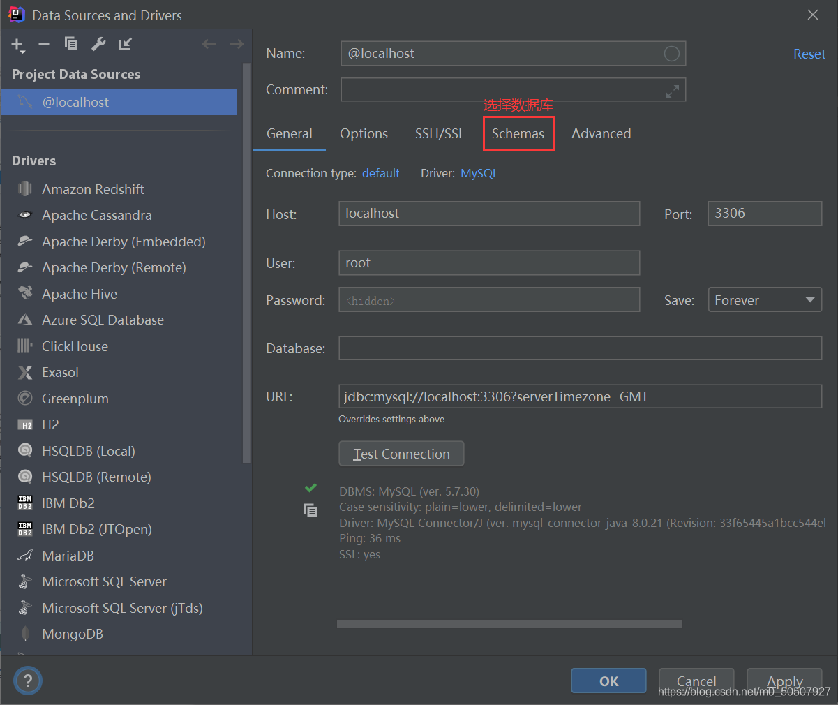Click the ClickHouse driver icon
Image resolution: width=838 pixels, height=705 pixels.
pyautogui.click(x=25, y=346)
